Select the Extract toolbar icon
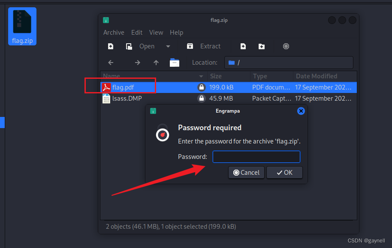This screenshot has width=392, height=248. coord(190,46)
